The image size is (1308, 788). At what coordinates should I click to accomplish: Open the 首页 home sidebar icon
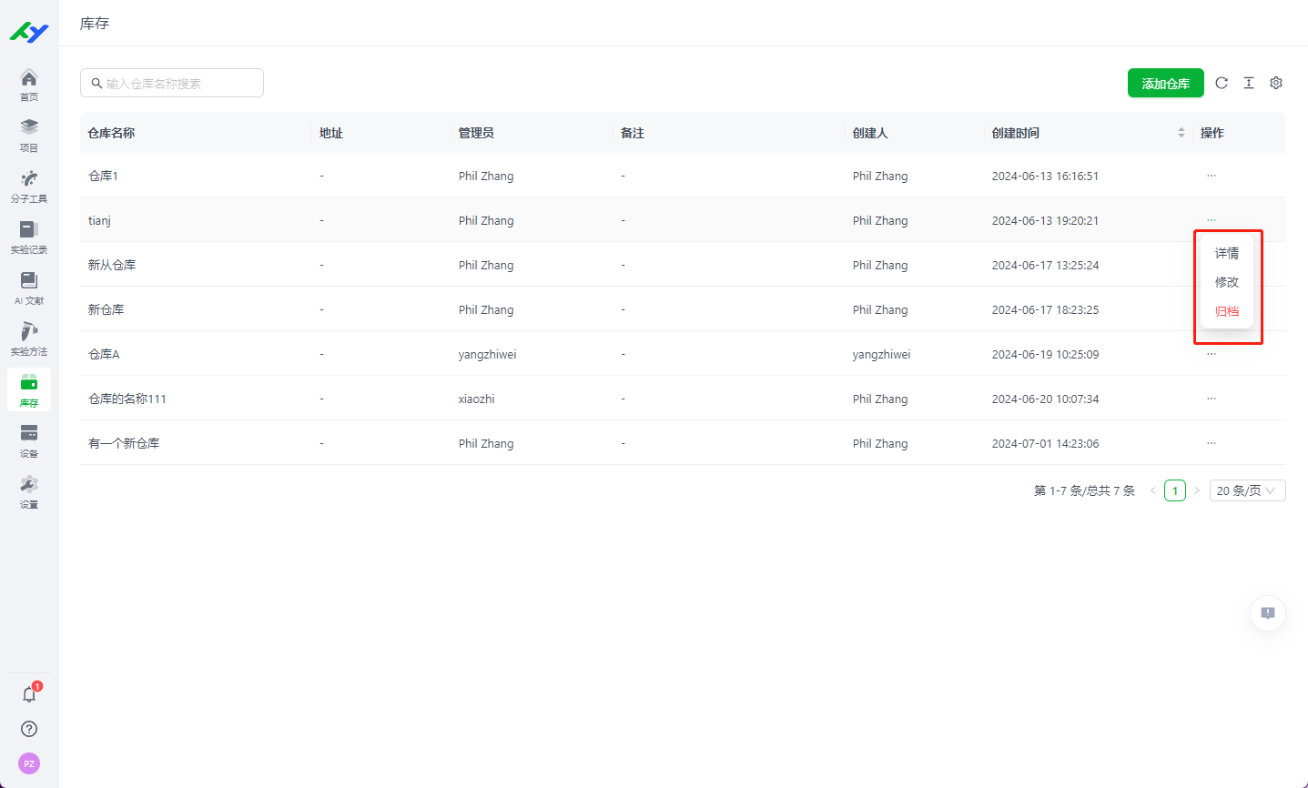coord(29,84)
